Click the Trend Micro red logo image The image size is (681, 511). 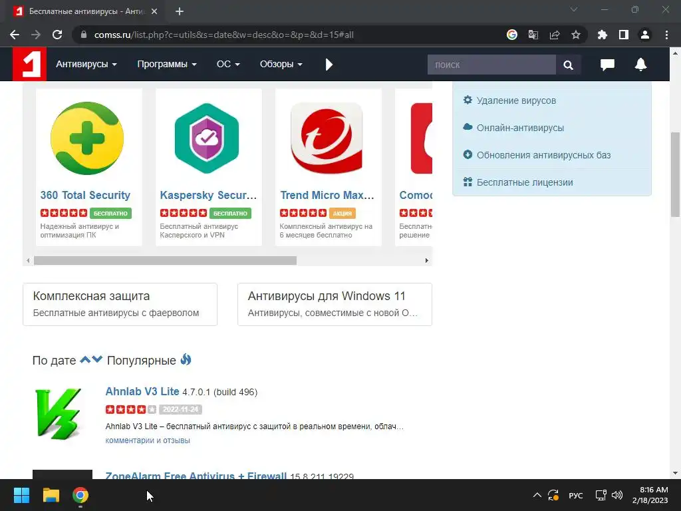[327, 138]
